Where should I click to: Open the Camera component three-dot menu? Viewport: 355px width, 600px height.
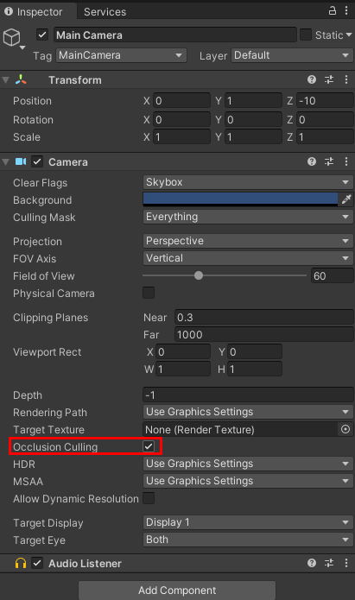[346, 161]
